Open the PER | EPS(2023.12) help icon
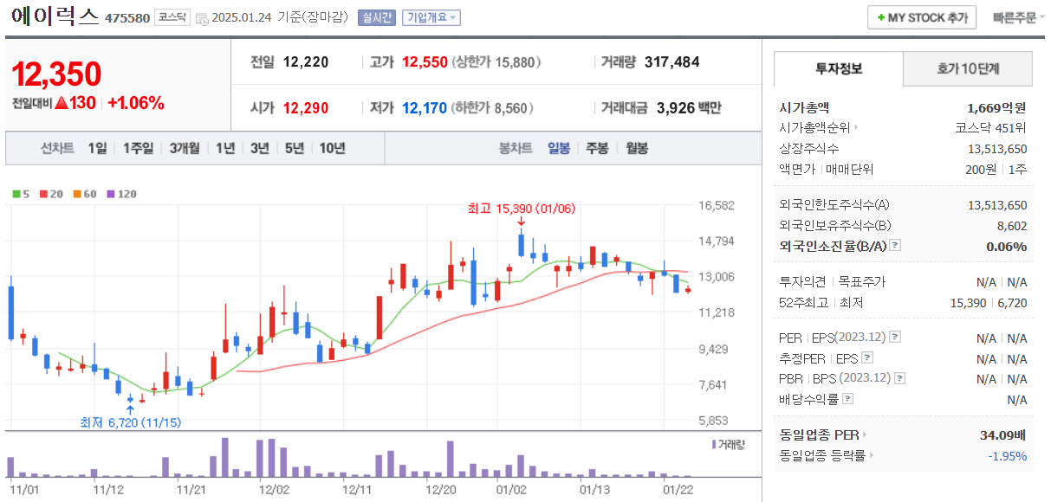This screenshot has width=1051, height=502. tap(895, 338)
